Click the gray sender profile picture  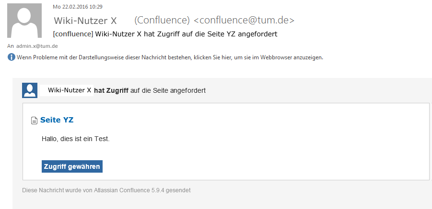[27, 21]
